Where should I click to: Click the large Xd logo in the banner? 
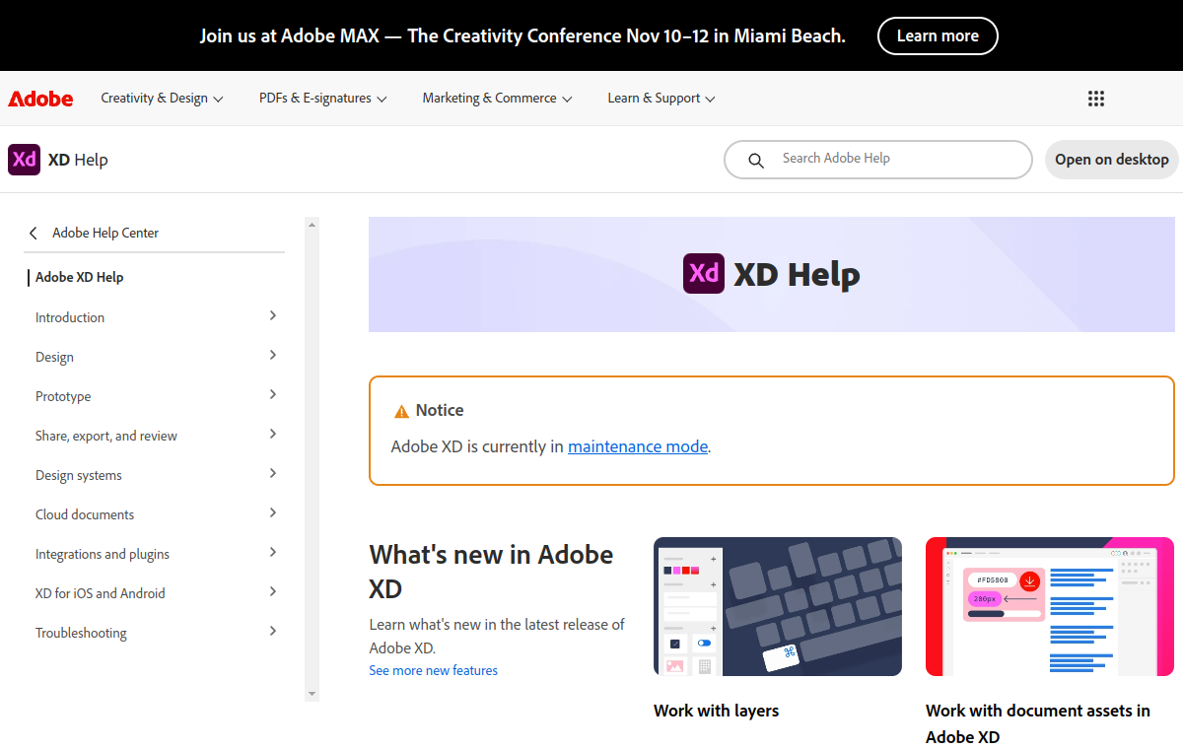tap(704, 273)
